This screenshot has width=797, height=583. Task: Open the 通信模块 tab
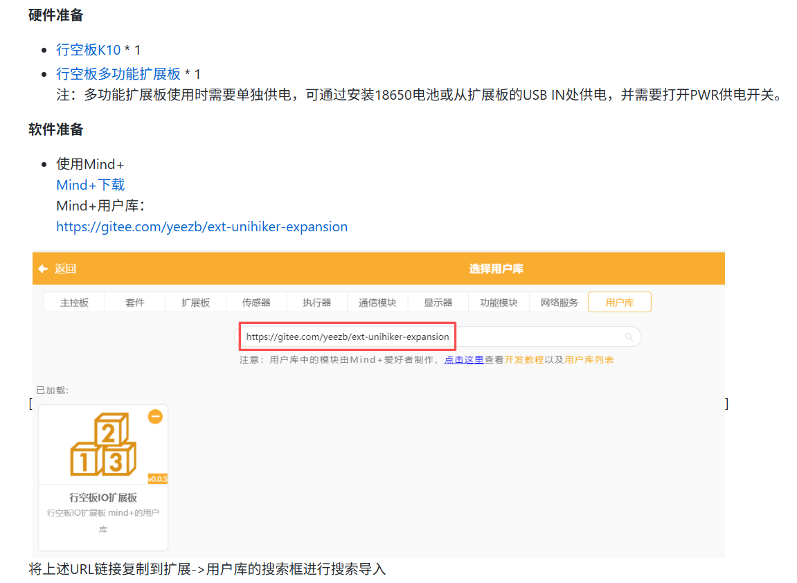pyautogui.click(x=377, y=303)
